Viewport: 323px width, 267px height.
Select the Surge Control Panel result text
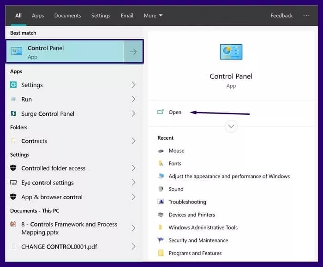point(48,114)
